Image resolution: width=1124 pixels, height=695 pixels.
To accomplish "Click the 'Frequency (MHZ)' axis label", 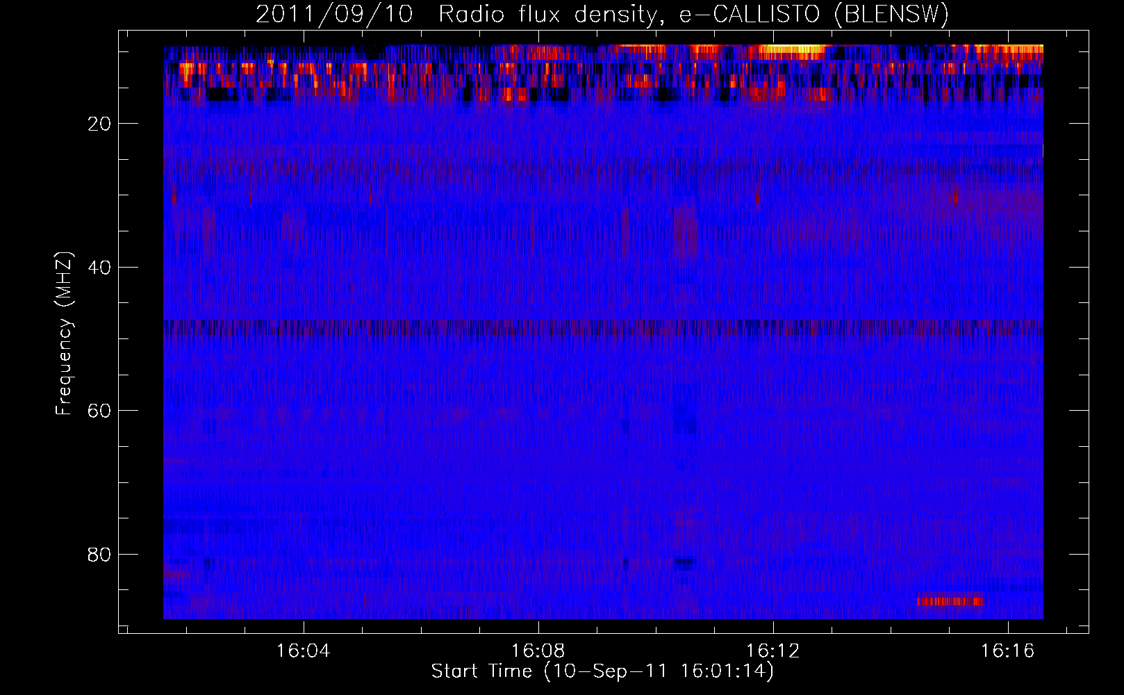I will [x=64, y=334].
